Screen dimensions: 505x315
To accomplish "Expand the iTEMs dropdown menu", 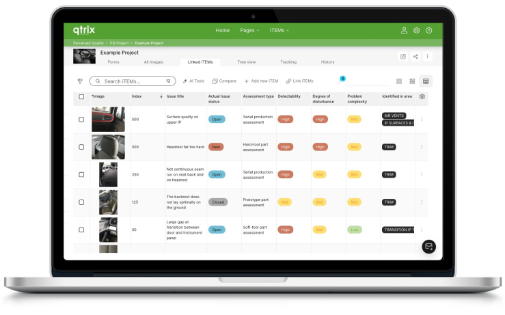I will 279,31.
